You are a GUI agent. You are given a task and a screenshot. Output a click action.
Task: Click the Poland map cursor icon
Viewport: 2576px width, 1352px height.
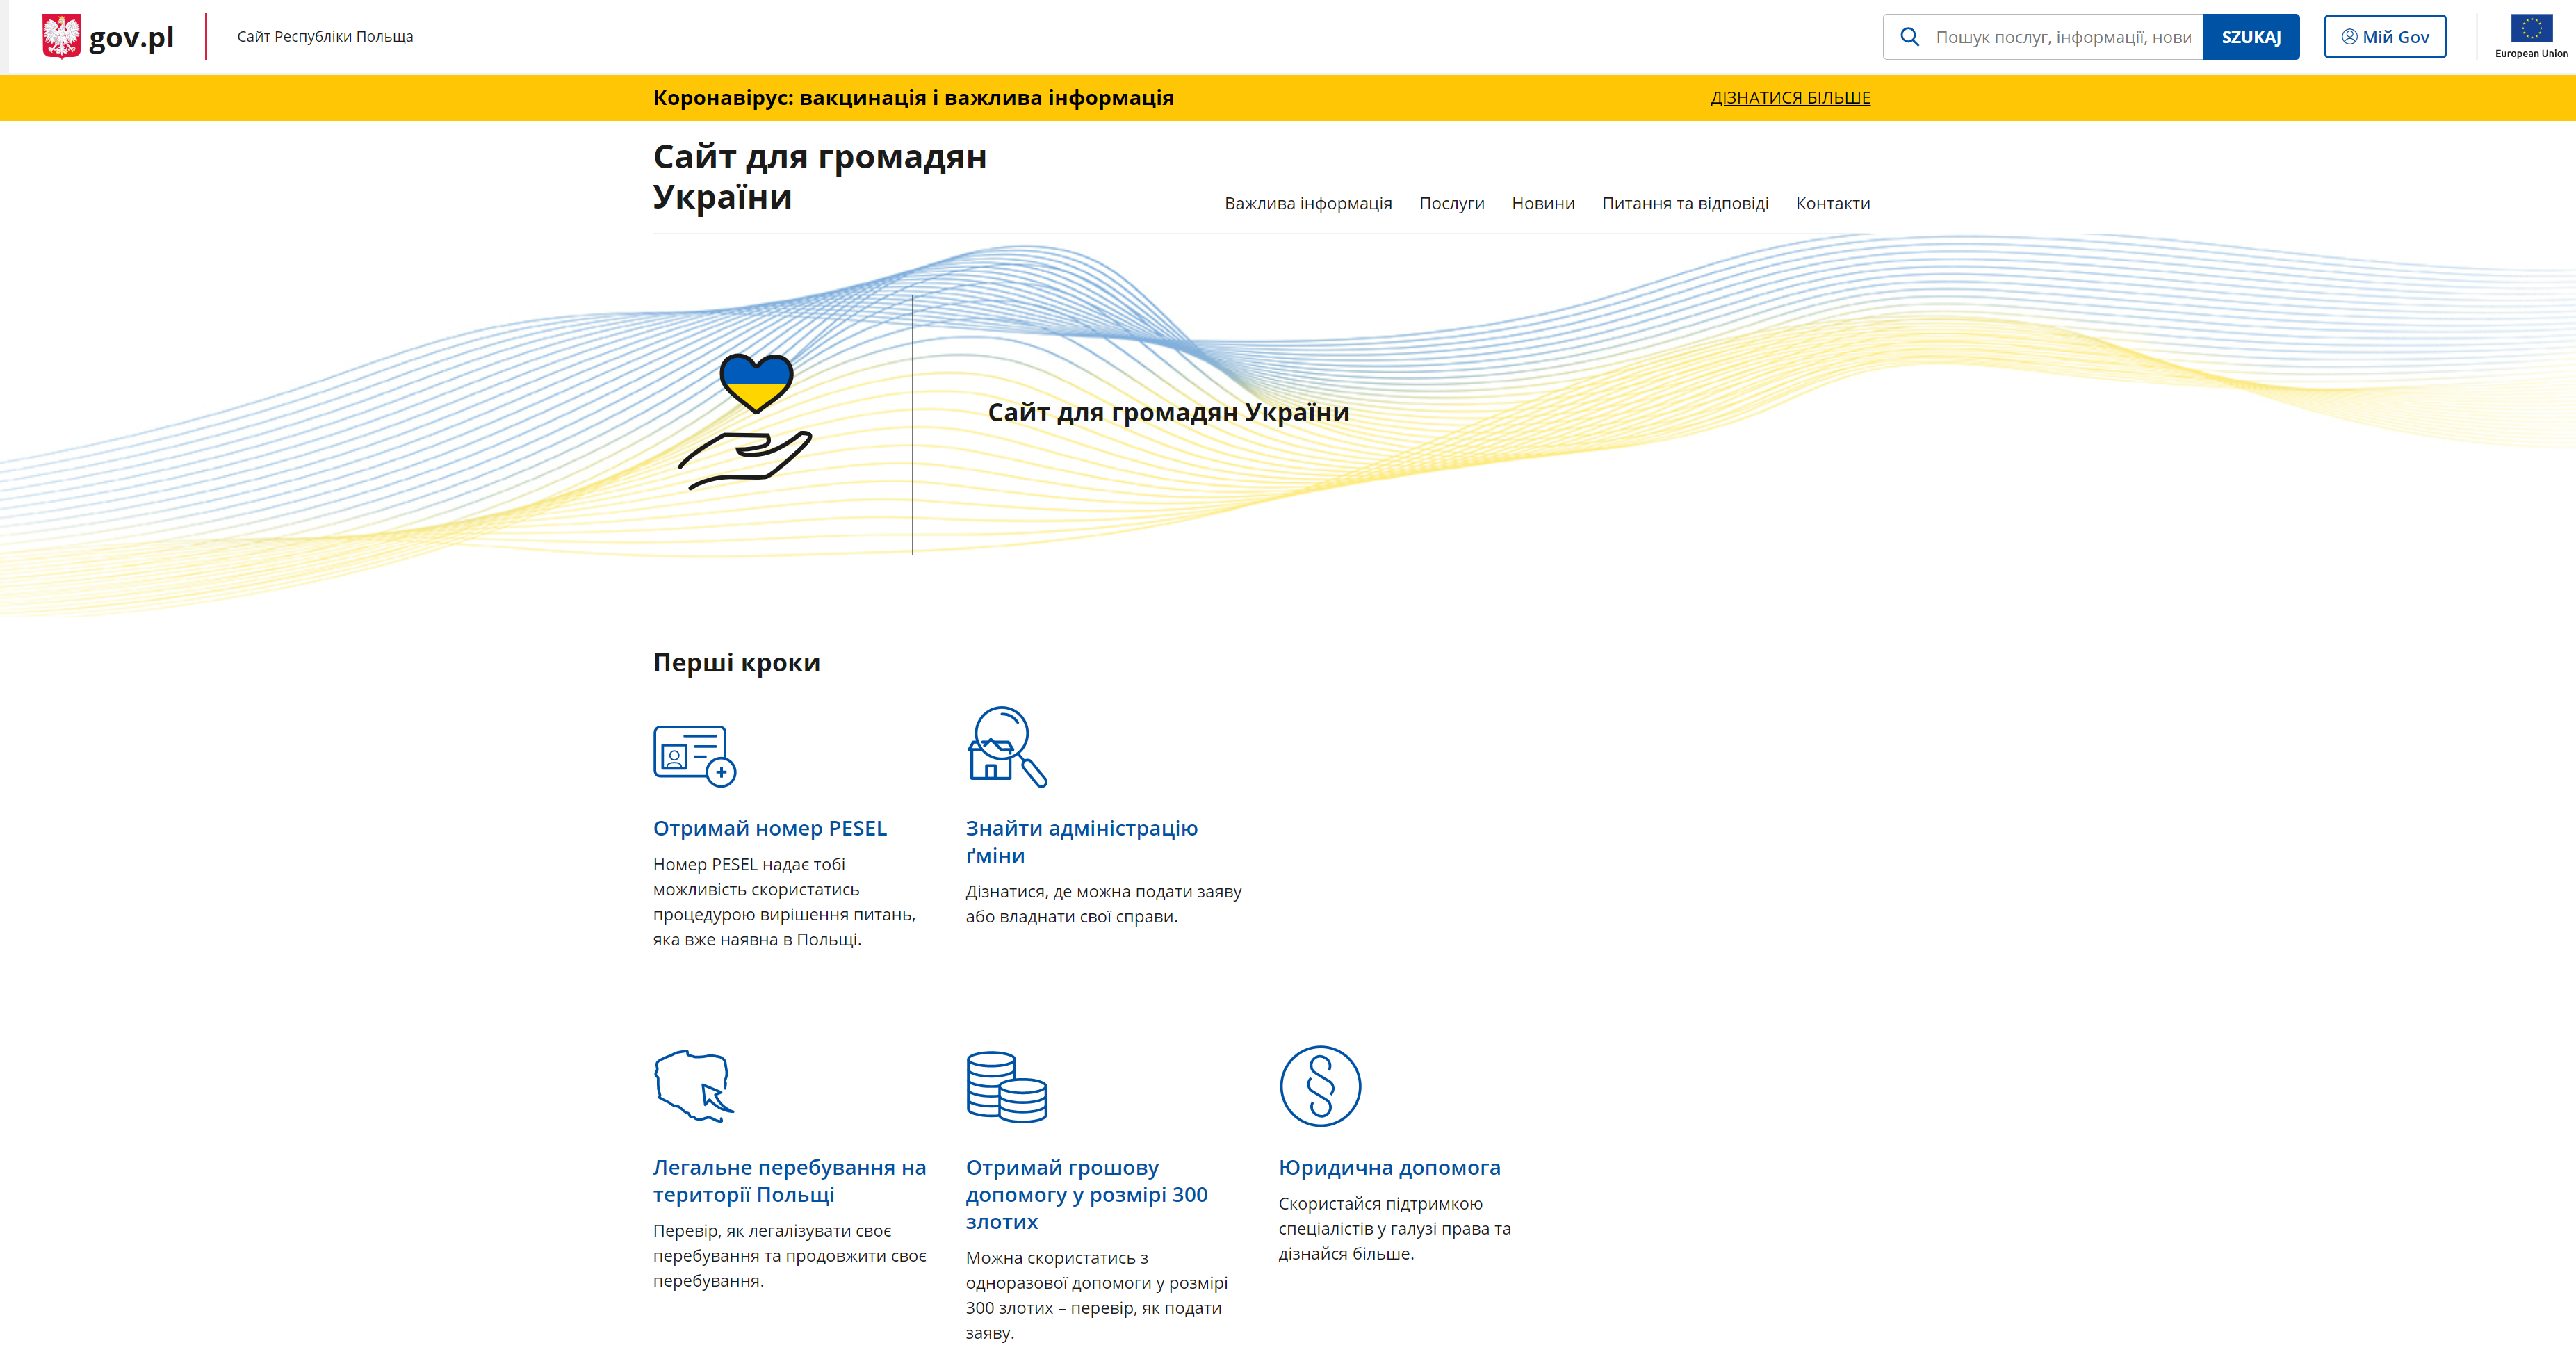[694, 1086]
